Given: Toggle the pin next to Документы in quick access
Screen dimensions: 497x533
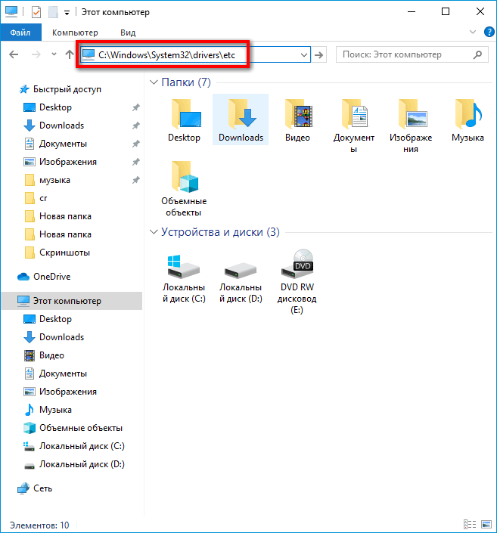Looking at the screenshot, I should pos(135,144).
